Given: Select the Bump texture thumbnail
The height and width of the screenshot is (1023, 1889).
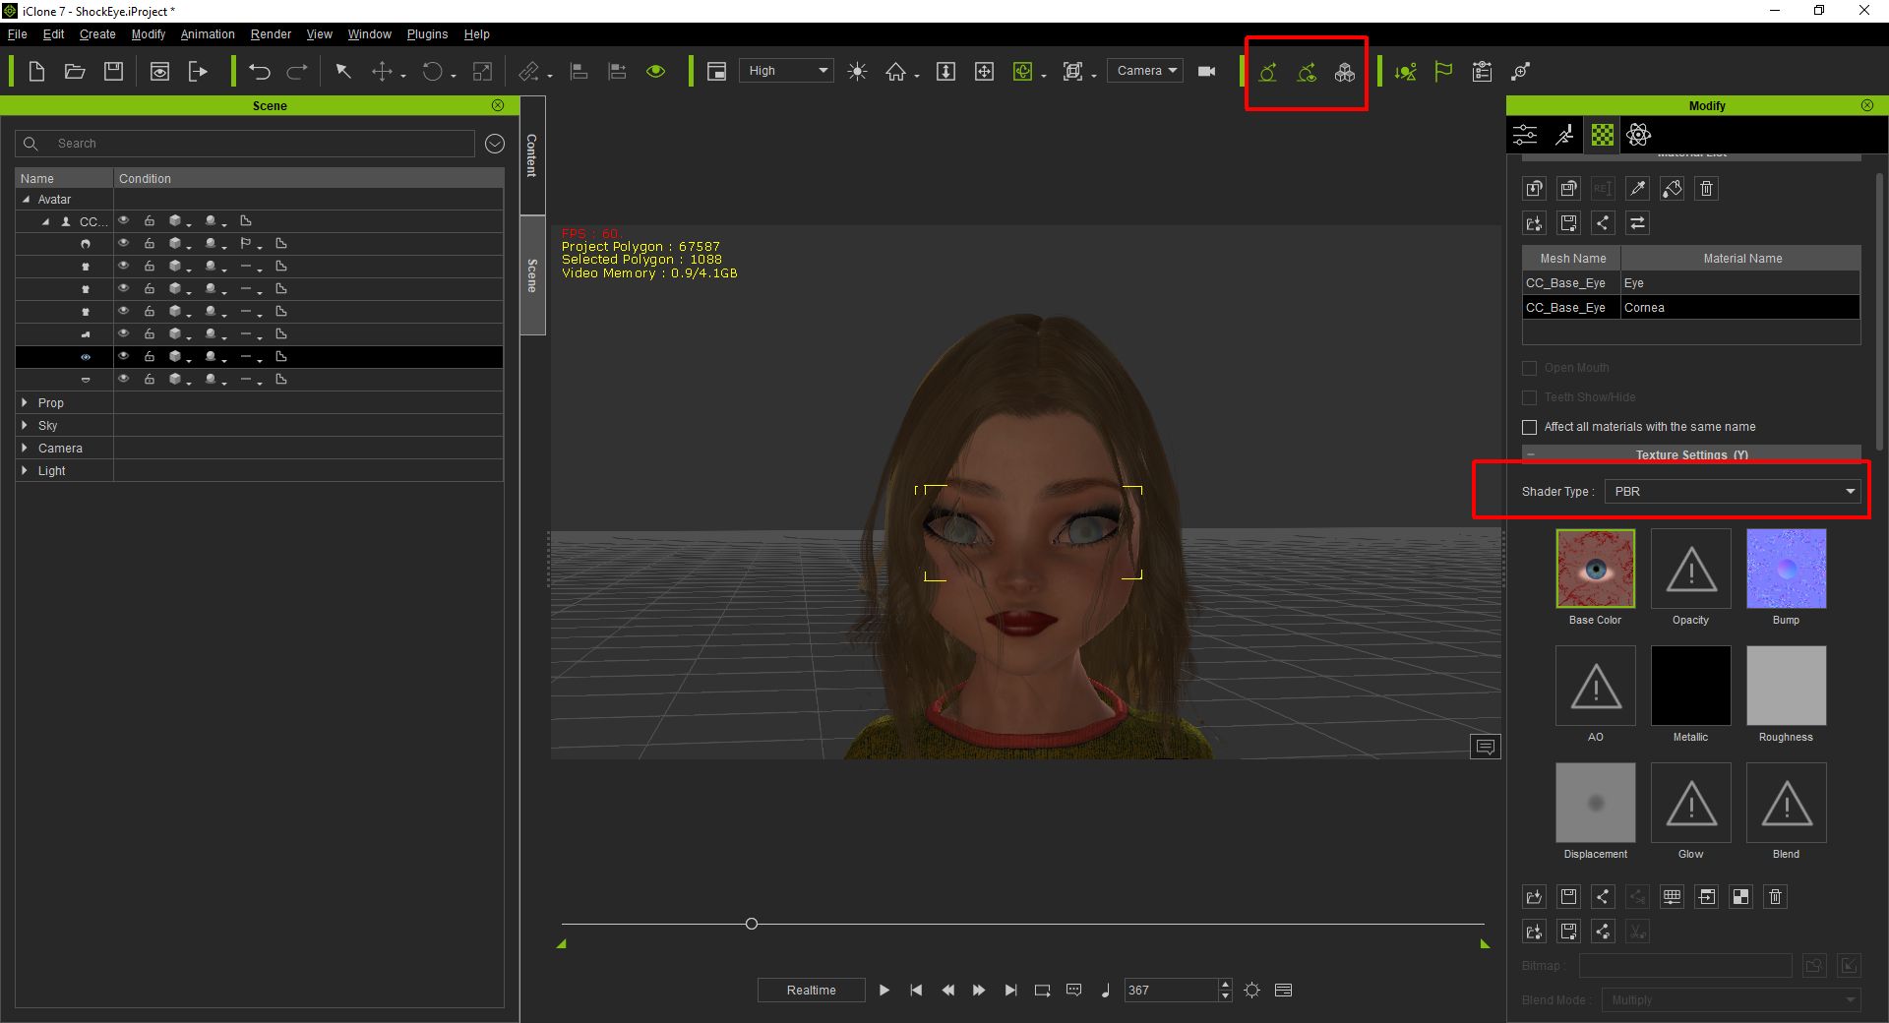Looking at the screenshot, I should pyautogui.click(x=1786, y=569).
